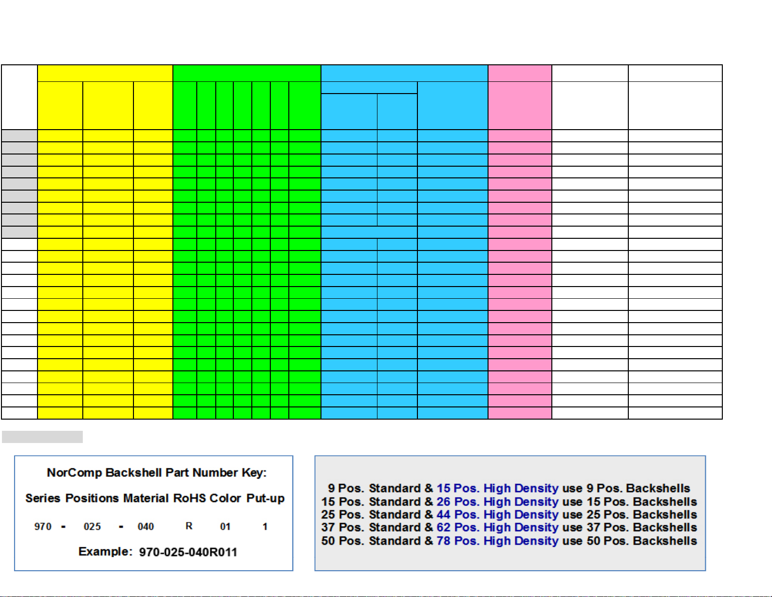Viewport: 772px width, 597px height.
Task: Select the word 'Positions' in the key
Action: pos(92,498)
